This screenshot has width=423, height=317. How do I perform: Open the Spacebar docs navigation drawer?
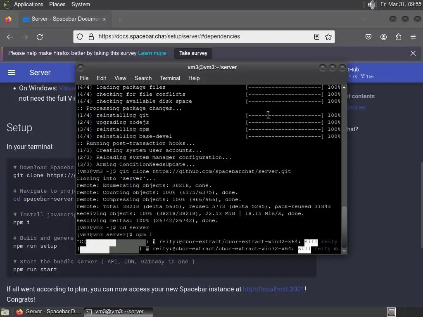point(11,73)
